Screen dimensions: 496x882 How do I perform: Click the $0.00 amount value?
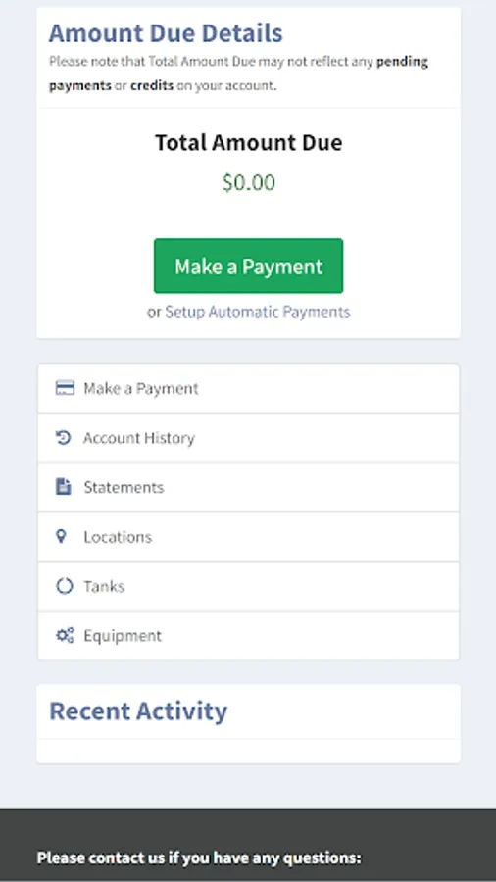click(249, 183)
